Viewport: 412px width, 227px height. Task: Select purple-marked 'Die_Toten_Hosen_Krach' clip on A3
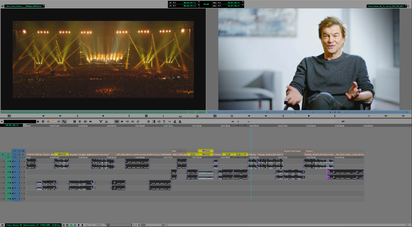click(x=346, y=172)
